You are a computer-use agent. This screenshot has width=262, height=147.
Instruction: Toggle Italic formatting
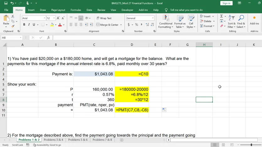click(x=29, y=24)
